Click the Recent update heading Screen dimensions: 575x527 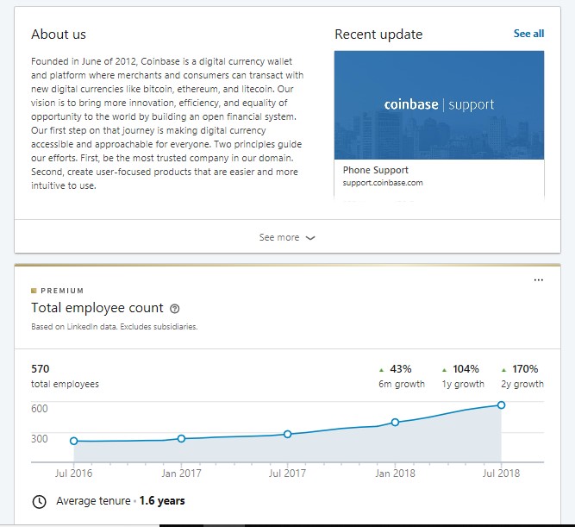(x=378, y=35)
